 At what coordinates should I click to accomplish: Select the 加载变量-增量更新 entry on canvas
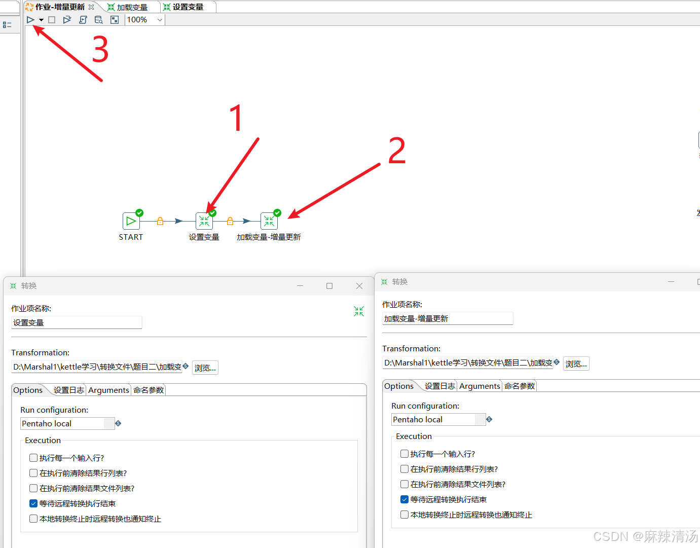(x=269, y=221)
